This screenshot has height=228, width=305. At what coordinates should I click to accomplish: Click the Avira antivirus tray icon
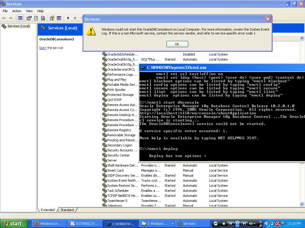point(277,224)
